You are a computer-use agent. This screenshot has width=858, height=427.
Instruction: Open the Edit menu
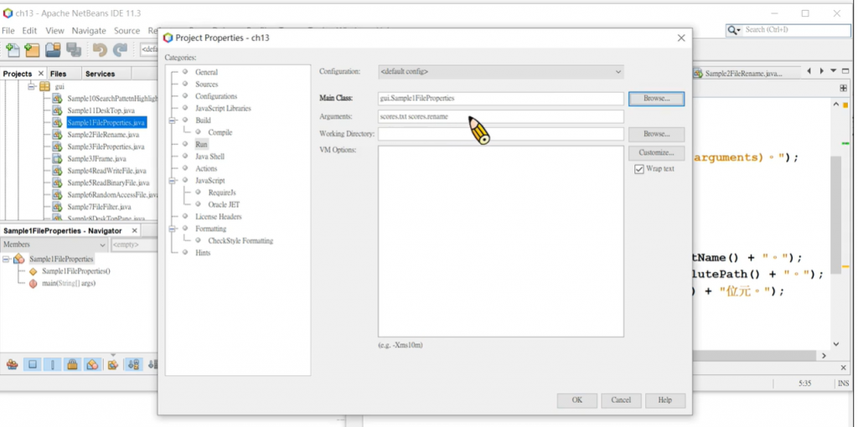coord(29,31)
